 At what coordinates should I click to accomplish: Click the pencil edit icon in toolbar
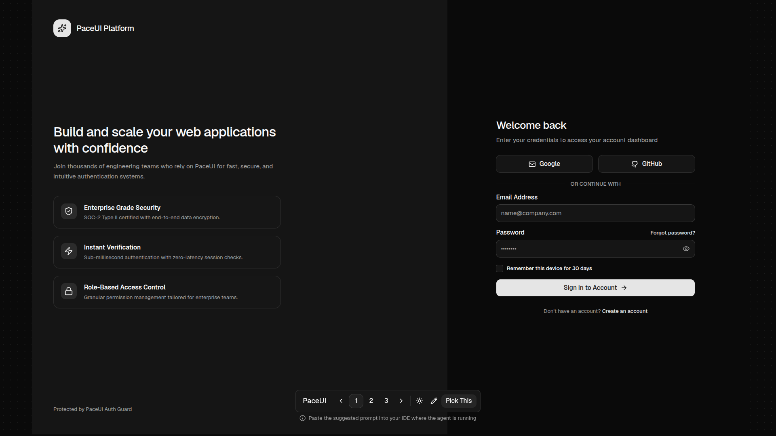[434, 401]
